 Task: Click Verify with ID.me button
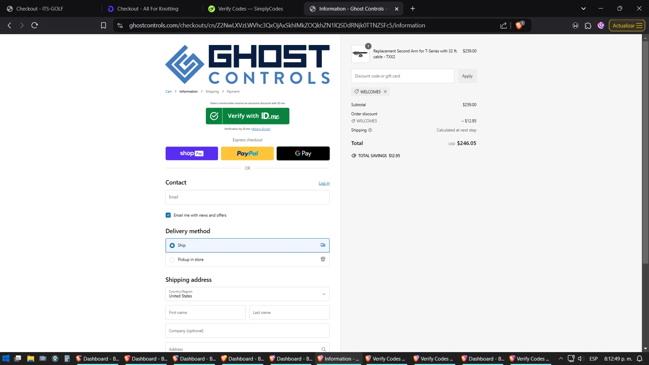tap(247, 116)
